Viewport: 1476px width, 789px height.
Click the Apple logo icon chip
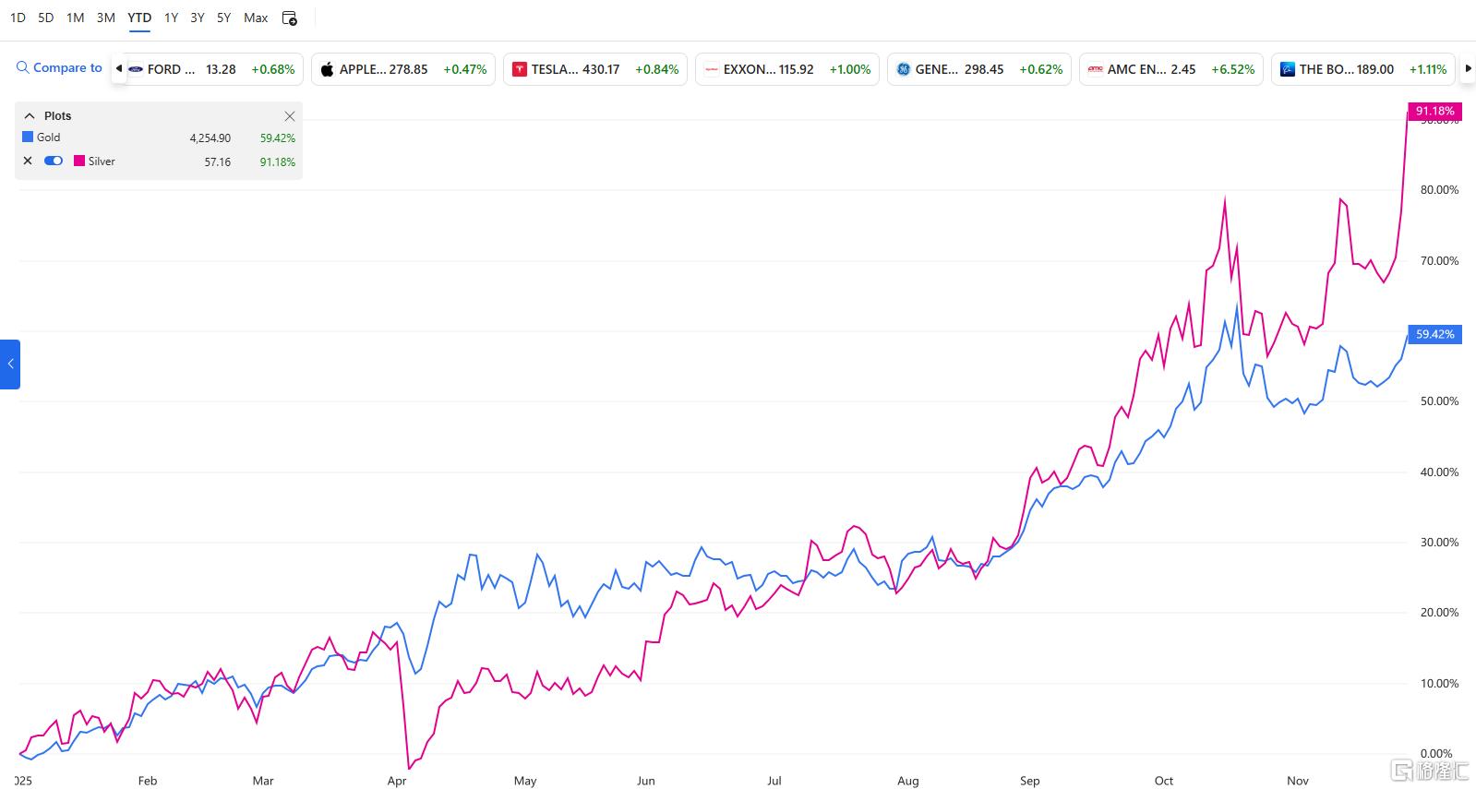[x=327, y=69]
